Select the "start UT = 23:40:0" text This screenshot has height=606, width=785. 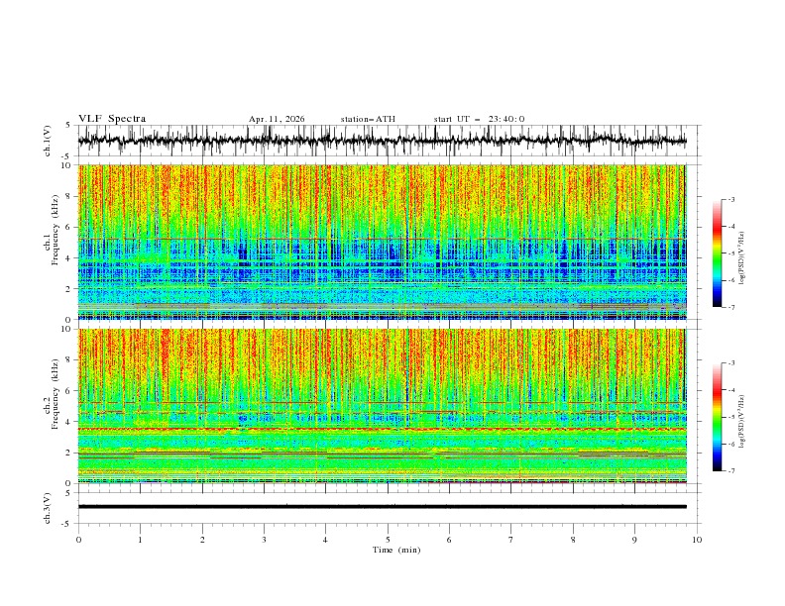pyautogui.click(x=479, y=119)
